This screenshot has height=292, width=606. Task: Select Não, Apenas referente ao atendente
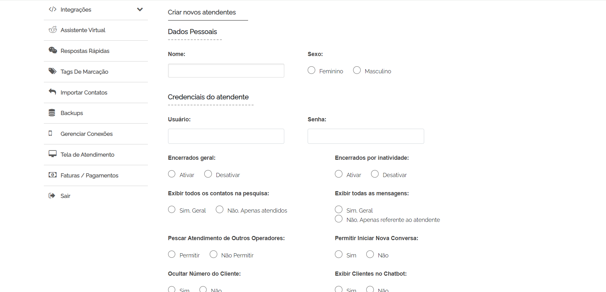point(339,219)
